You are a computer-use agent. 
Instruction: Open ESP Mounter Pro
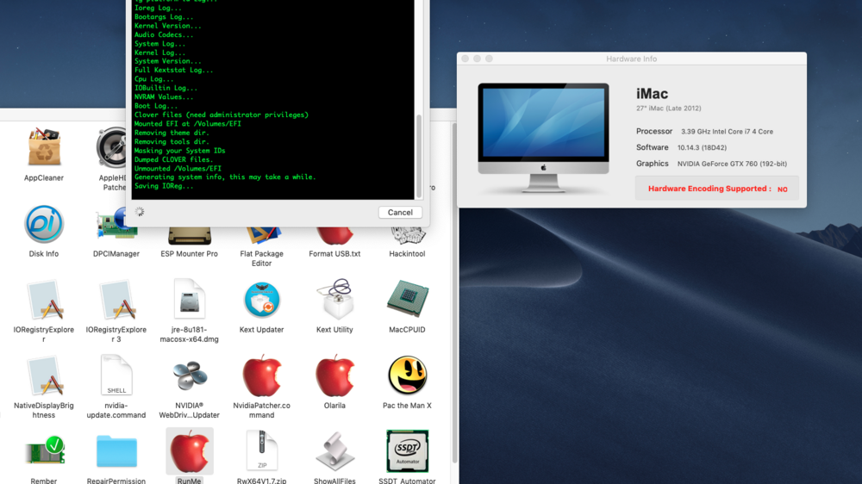click(189, 236)
